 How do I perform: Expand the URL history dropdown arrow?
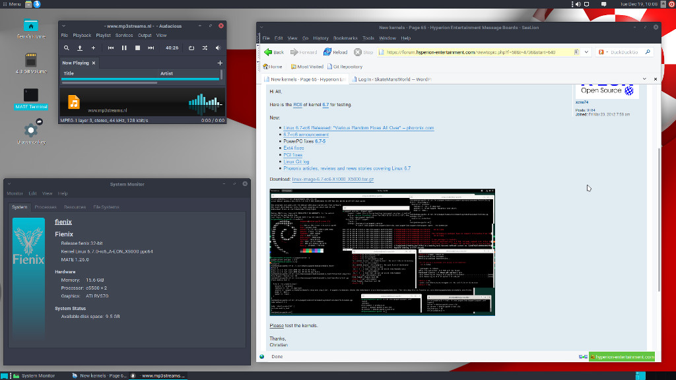coord(586,52)
